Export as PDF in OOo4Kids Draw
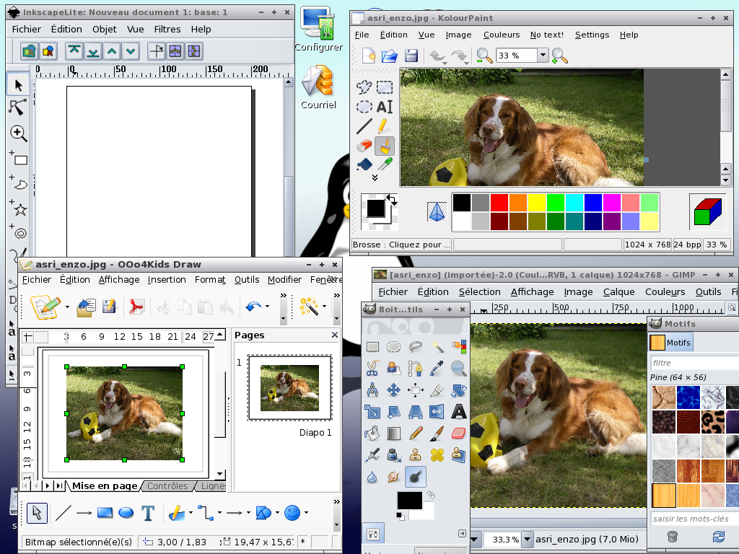Image resolution: width=739 pixels, height=554 pixels. coord(136,307)
